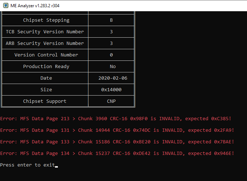Click the TCB Security Version Number value 3
The height and width of the screenshot is (181, 247).
pos(111,32)
